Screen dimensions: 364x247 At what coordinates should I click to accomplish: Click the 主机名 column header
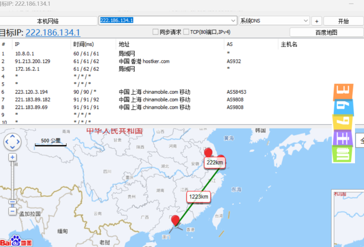click(321, 44)
